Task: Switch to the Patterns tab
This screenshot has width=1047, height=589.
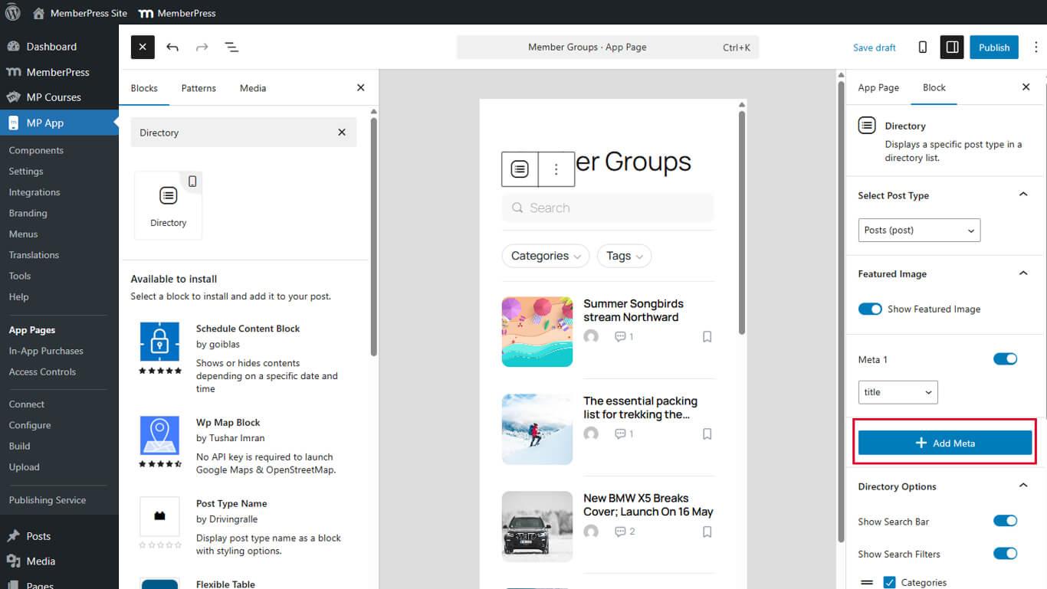Action: 199,87
